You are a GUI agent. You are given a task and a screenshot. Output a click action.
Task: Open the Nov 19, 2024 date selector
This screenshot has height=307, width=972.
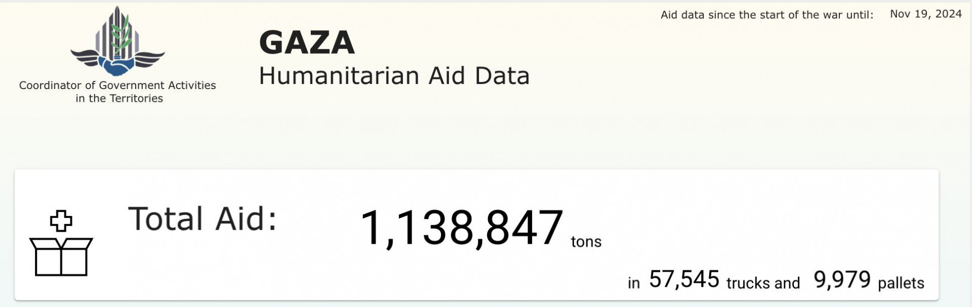pos(925,14)
